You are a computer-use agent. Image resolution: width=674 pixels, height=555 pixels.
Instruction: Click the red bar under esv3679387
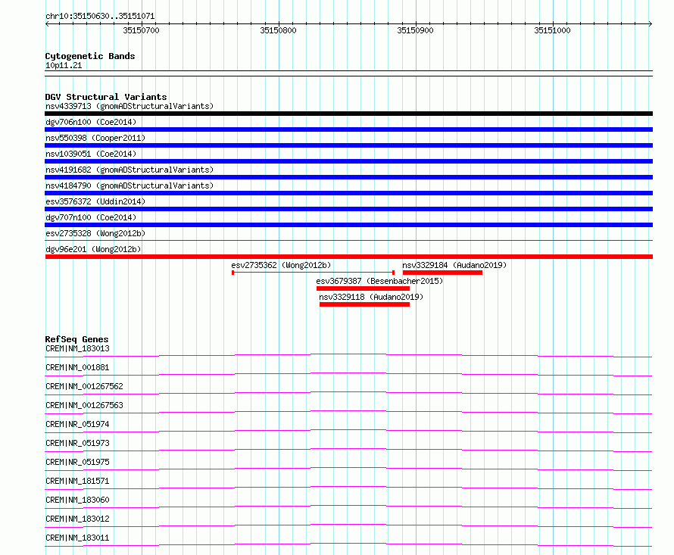tap(363, 288)
